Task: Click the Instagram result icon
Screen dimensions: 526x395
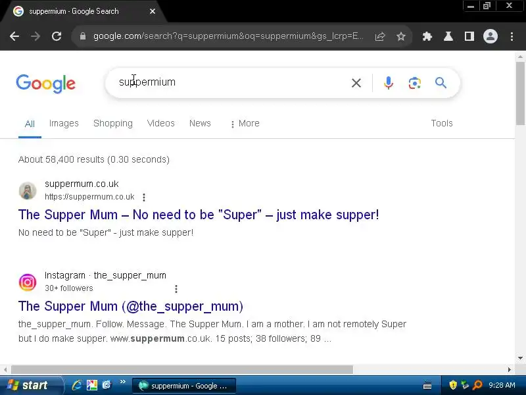Action: [28, 282]
